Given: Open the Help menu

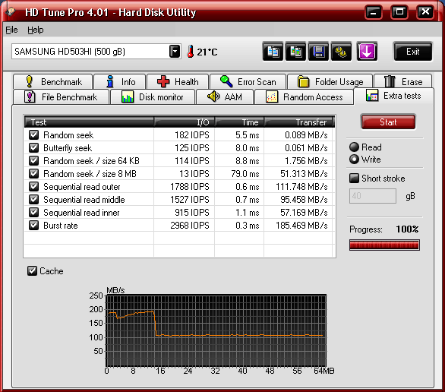Looking at the screenshot, I should (x=36, y=30).
